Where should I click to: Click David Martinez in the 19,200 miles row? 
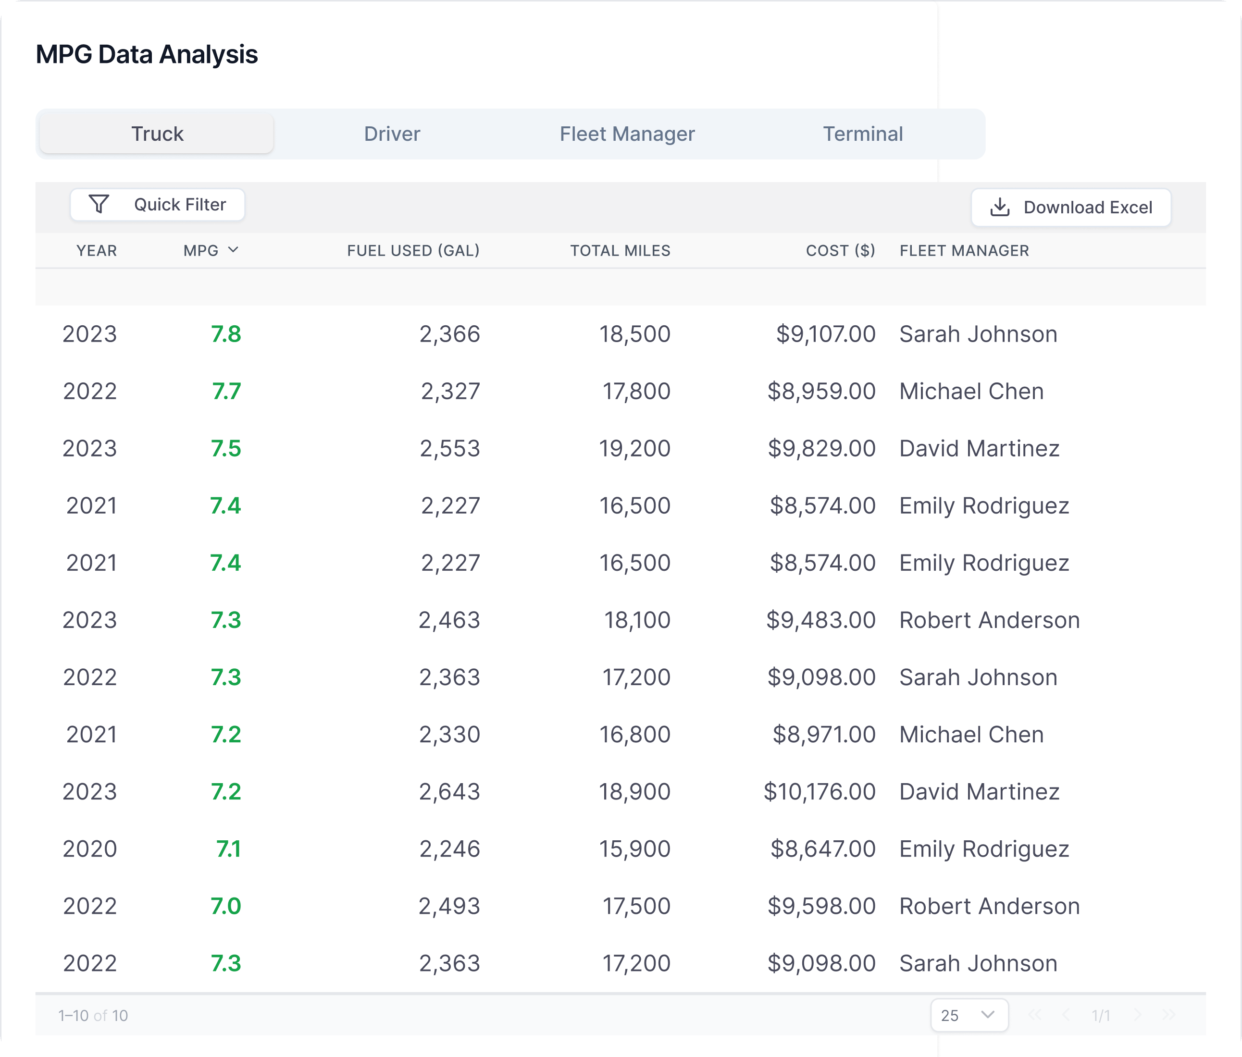pos(980,449)
